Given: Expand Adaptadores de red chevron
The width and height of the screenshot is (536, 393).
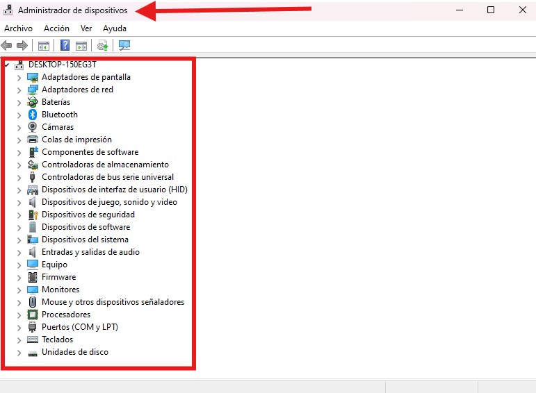Looking at the screenshot, I should pos(19,90).
